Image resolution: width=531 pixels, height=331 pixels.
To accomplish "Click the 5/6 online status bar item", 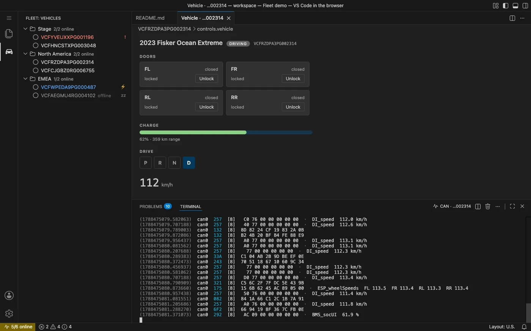I will coord(18,327).
